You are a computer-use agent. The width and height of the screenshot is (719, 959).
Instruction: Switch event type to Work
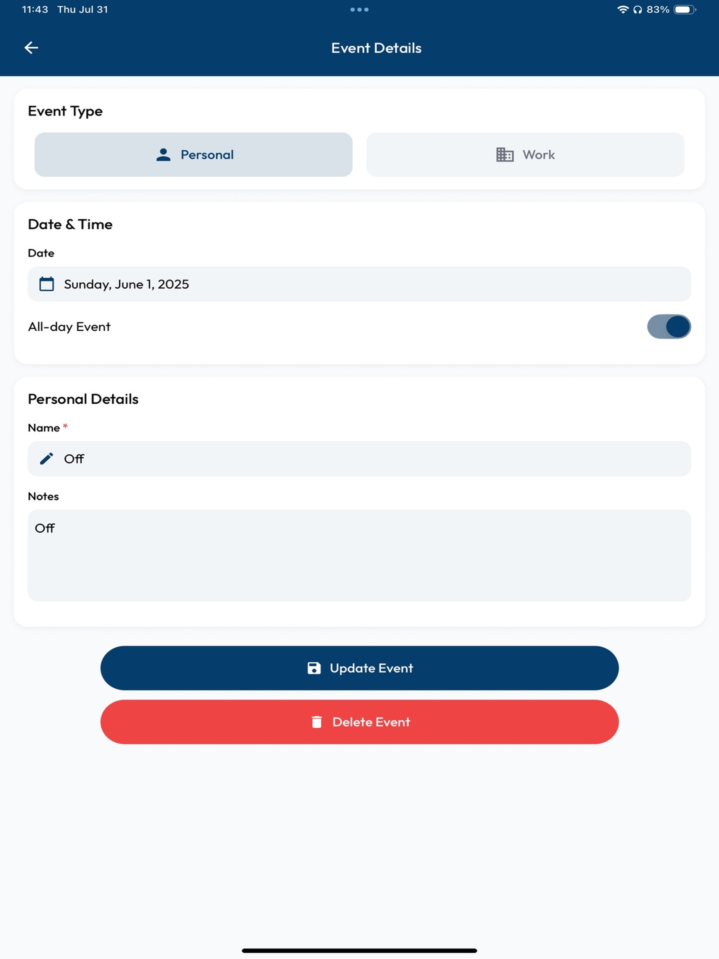coord(525,155)
